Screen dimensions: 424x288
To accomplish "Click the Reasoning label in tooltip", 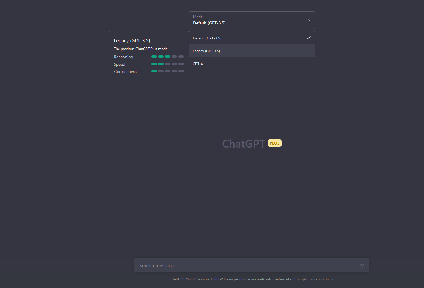I will pos(123,57).
